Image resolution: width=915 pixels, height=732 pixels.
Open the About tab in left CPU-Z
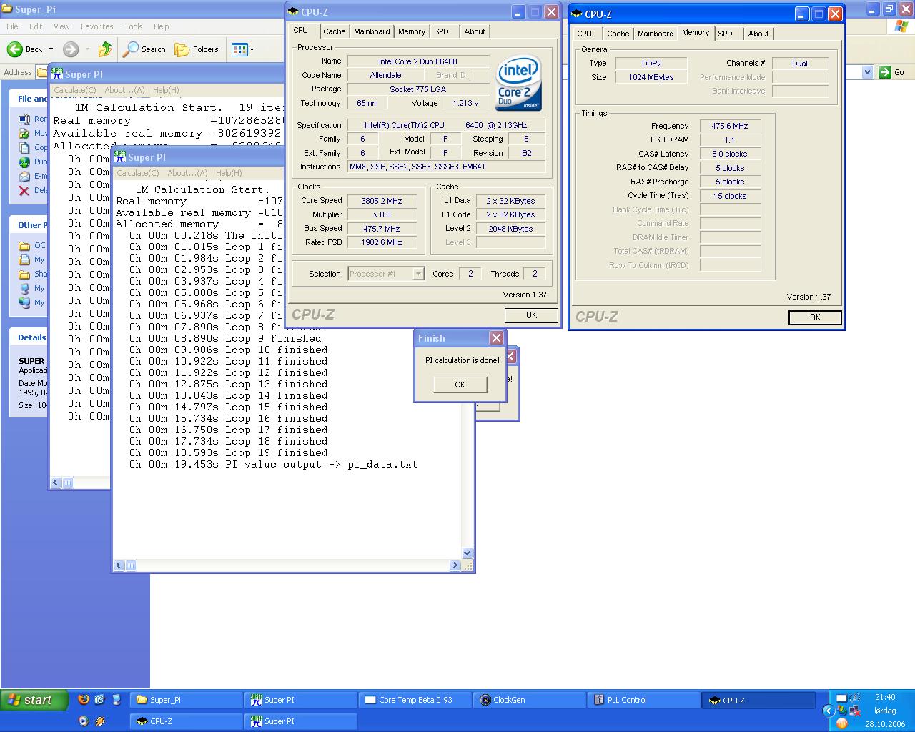[x=475, y=31]
